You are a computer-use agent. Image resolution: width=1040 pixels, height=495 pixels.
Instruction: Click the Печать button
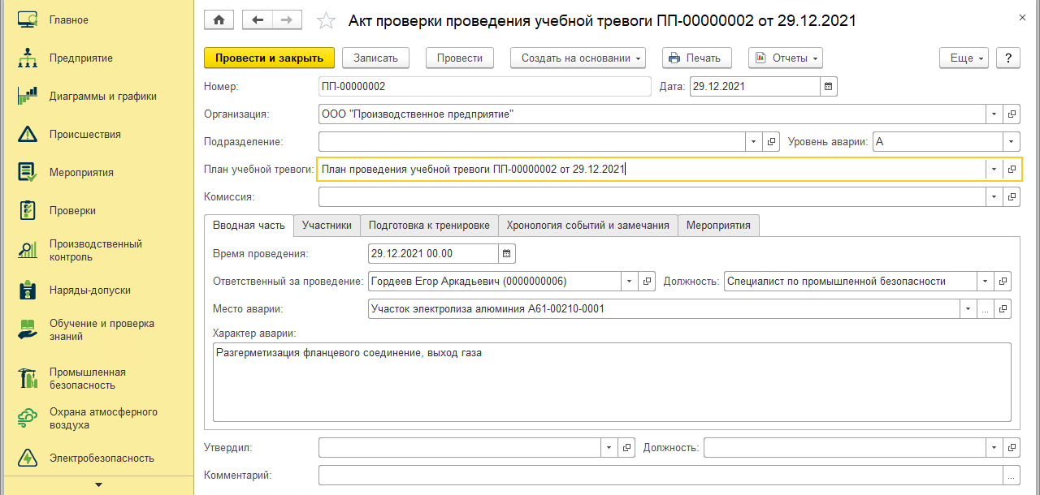(697, 58)
